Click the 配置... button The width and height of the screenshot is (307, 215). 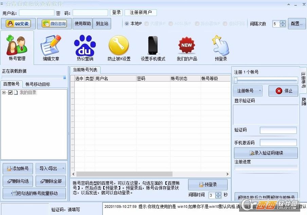[296, 24]
